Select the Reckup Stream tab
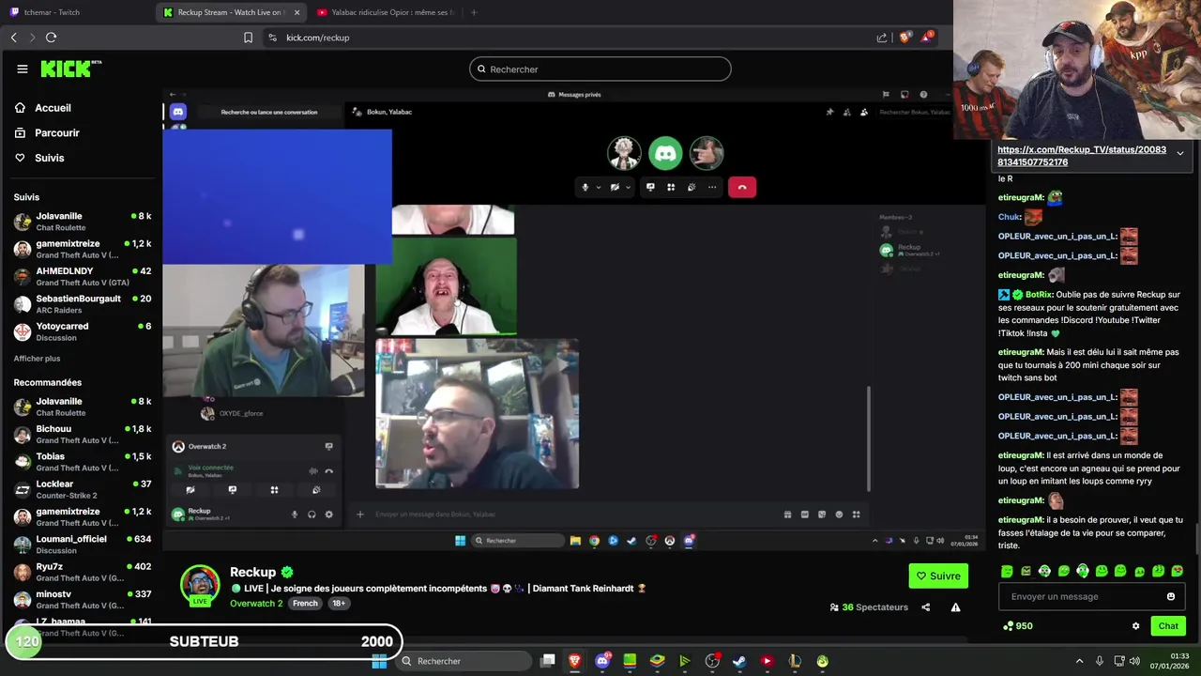The image size is (1201, 676). tap(231, 12)
